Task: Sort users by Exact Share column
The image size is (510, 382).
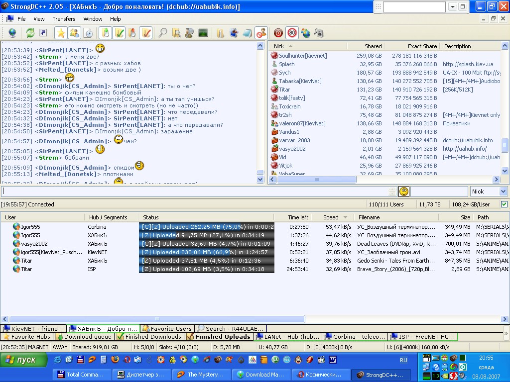Action: coord(412,46)
